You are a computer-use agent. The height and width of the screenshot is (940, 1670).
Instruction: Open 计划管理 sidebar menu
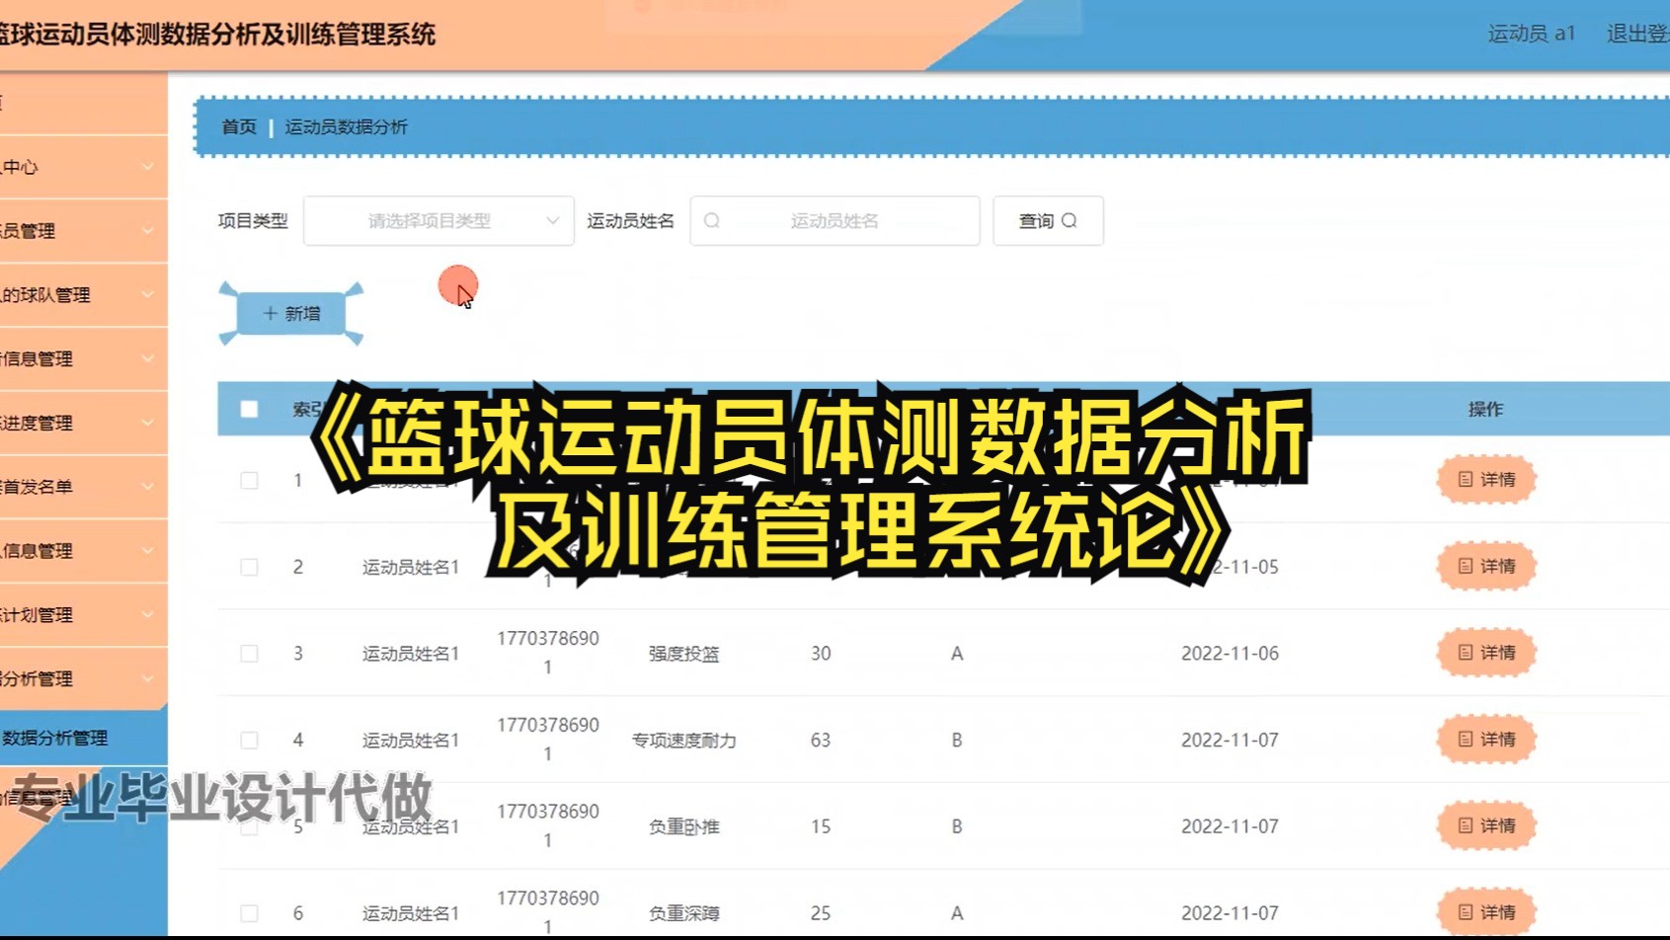83,615
